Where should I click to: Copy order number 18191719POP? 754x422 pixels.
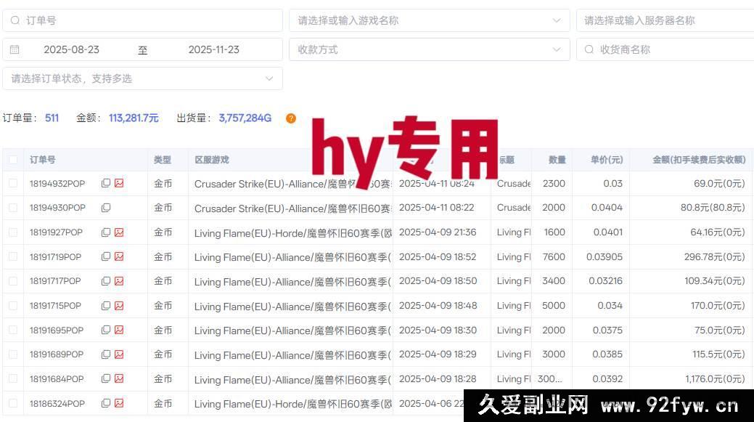106,256
